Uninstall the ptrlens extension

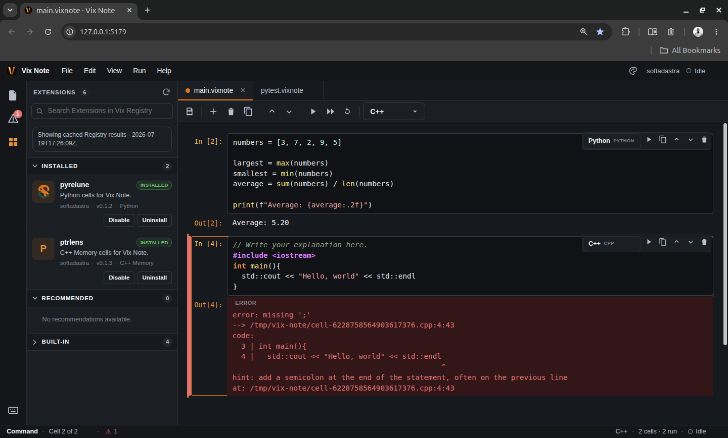154,278
